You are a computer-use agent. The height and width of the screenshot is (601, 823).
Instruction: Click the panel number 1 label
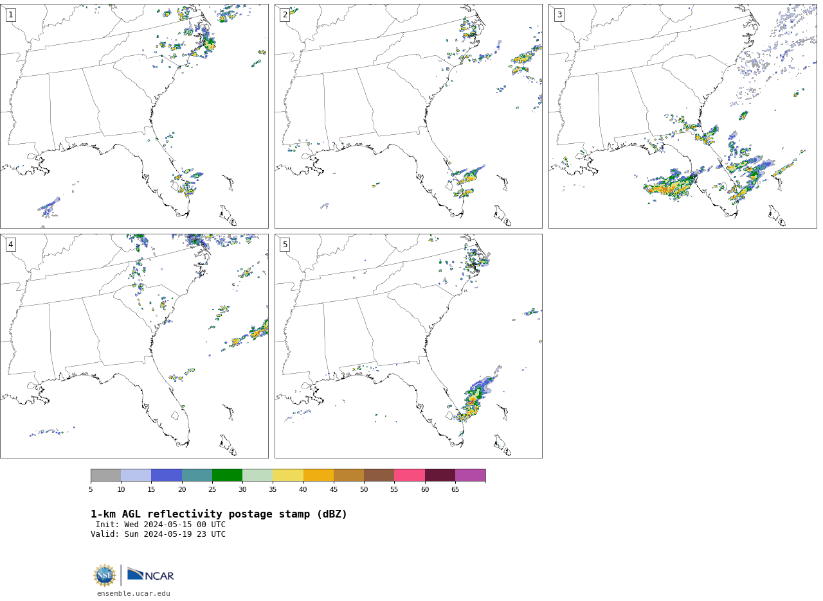(x=10, y=15)
